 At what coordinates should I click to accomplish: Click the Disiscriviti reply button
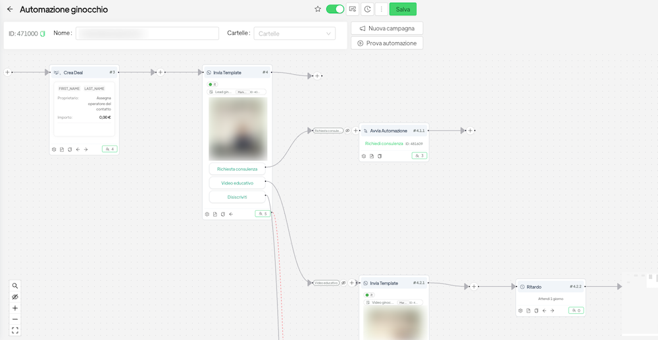click(x=237, y=197)
